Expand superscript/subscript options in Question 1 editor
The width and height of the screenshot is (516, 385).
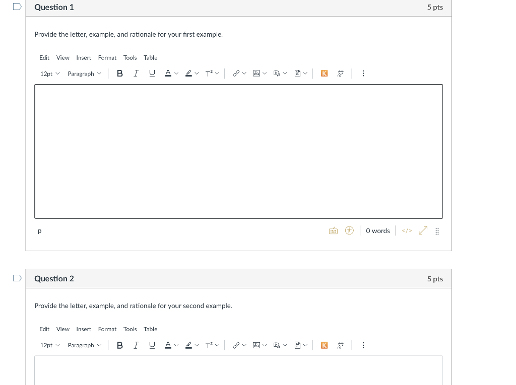(217, 73)
